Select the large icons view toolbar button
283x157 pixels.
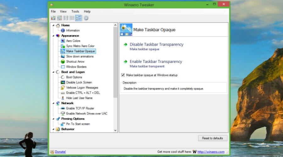click(53, 18)
